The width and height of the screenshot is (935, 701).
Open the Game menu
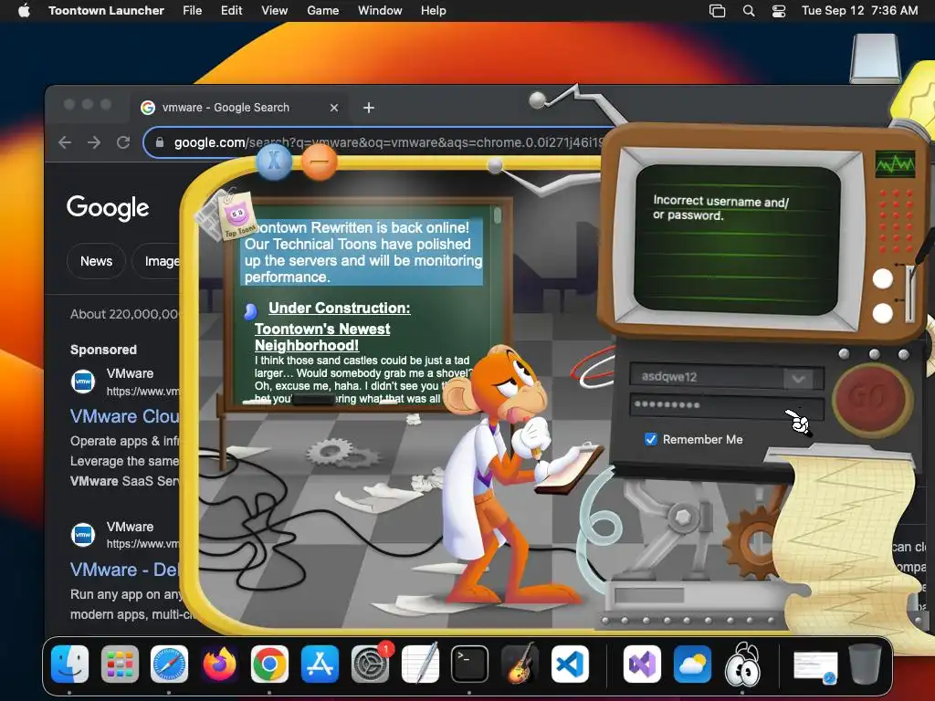[322, 10]
